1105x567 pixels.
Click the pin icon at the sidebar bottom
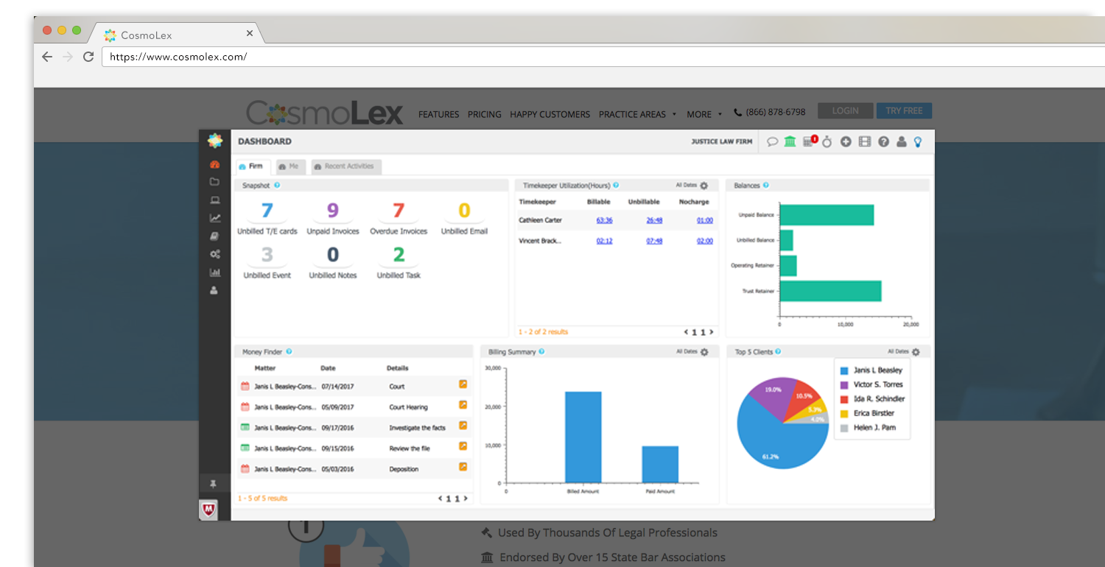pos(214,482)
